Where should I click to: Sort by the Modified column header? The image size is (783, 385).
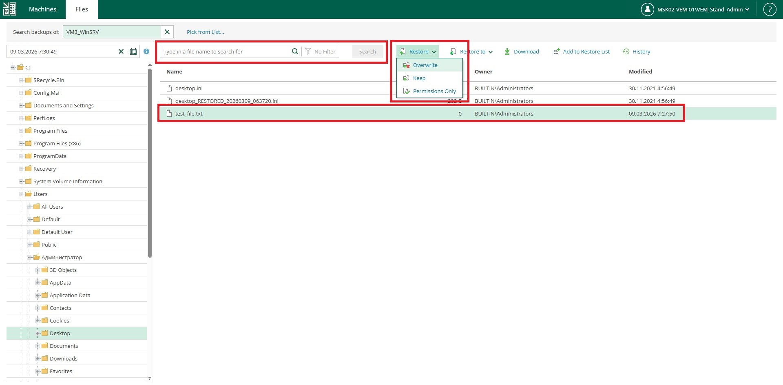pos(640,71)
